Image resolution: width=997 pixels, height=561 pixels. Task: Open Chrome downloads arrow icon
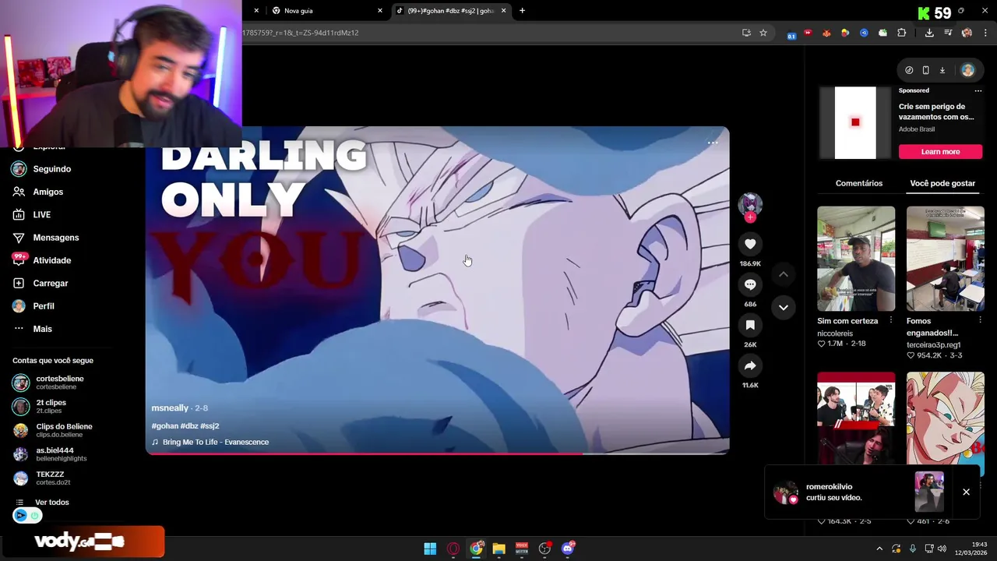(x=929, y=33)
